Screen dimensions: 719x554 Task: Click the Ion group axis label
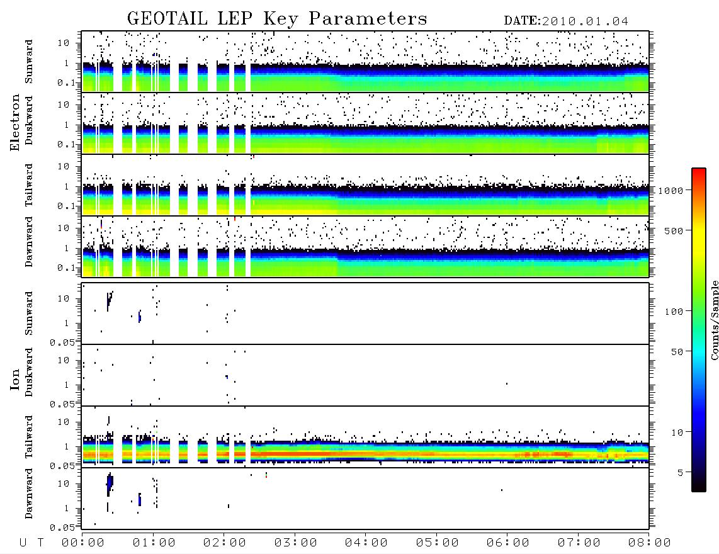(15, 380)
